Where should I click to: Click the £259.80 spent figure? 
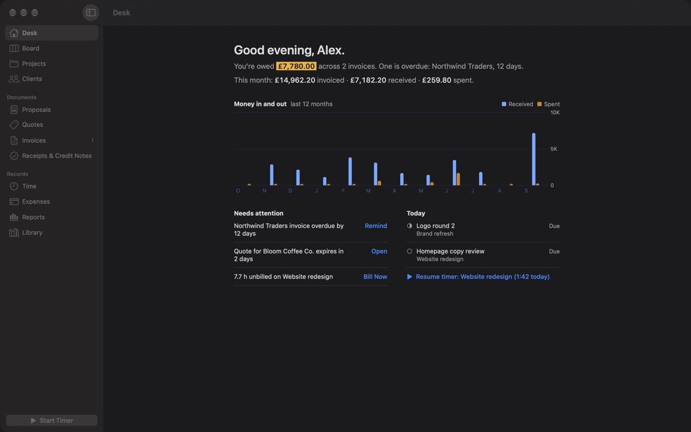[x=436, y=80]
